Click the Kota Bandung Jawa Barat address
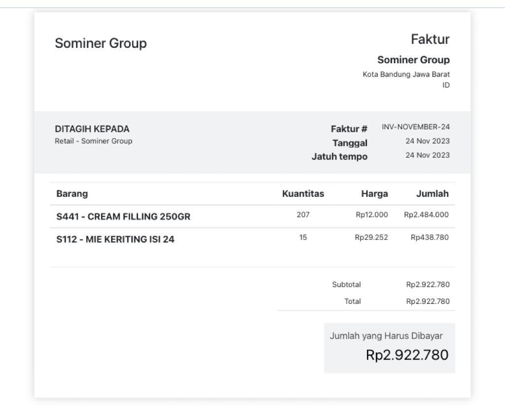505x409 pixels. point(406,74)
